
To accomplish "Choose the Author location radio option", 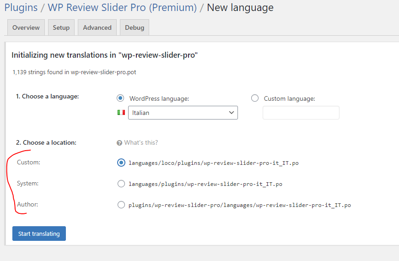I will pyautogui.click(x=121, y=205).
